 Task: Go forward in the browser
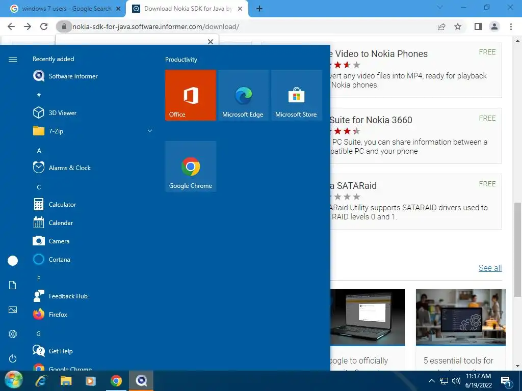point(28,26)
